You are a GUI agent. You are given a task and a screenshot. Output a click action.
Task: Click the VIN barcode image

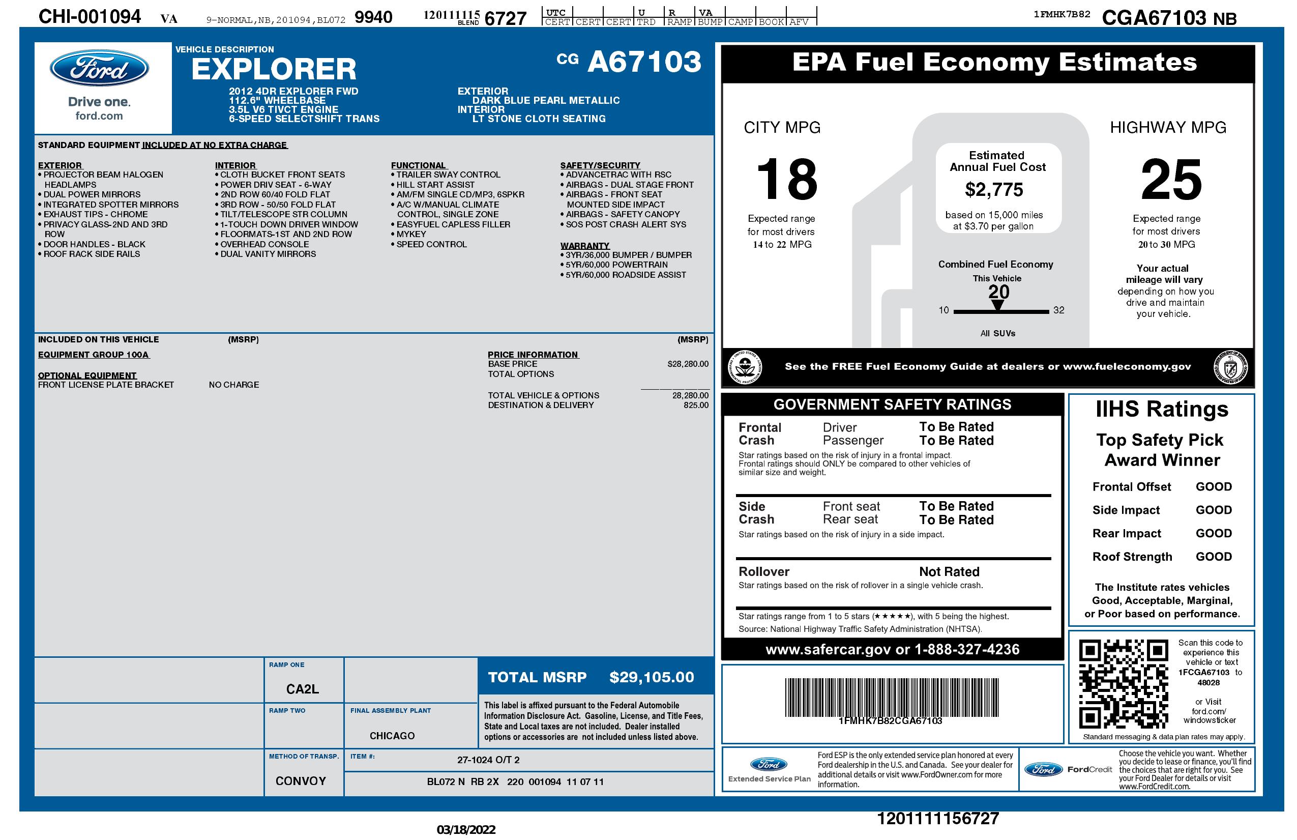point(891,697)
